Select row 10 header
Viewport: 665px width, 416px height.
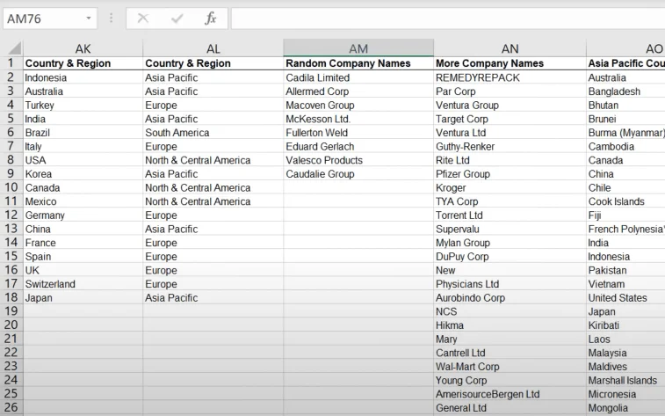tap(11, 187)
